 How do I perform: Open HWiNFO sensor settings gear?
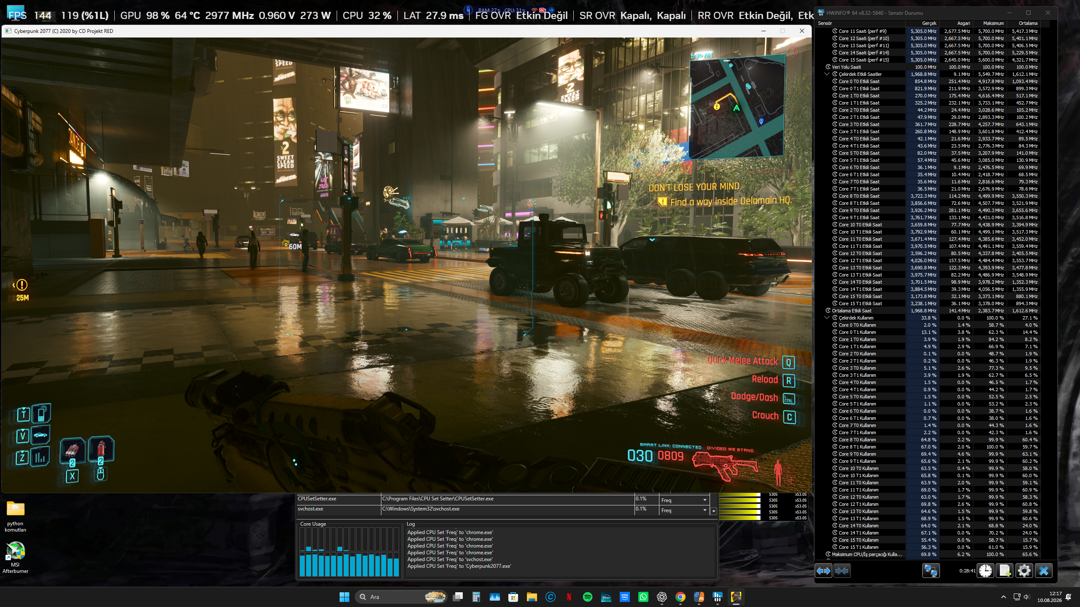click(x=1024, y=571)
